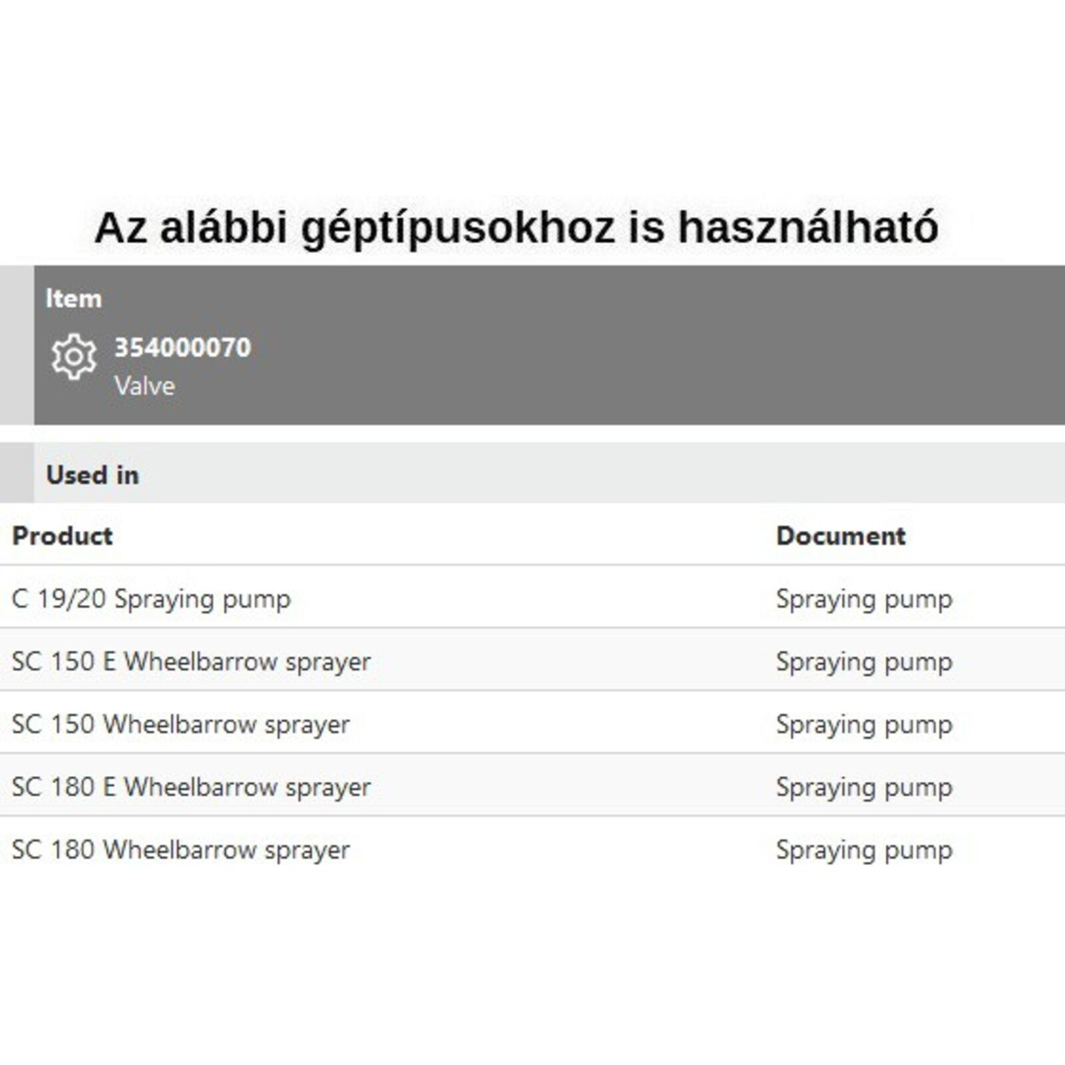Click the gray strip left of Used in
Image resolution: width=1065 pixels, height=1065 pixels.
pos(17,473)
